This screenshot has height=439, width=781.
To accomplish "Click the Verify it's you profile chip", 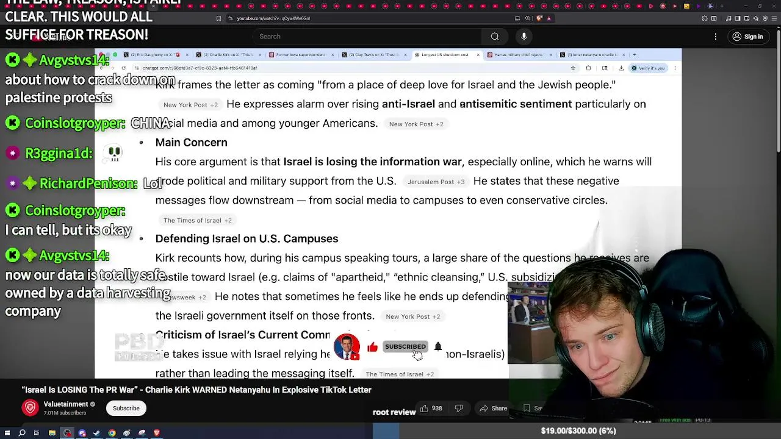I will click(x=649, y=68).
